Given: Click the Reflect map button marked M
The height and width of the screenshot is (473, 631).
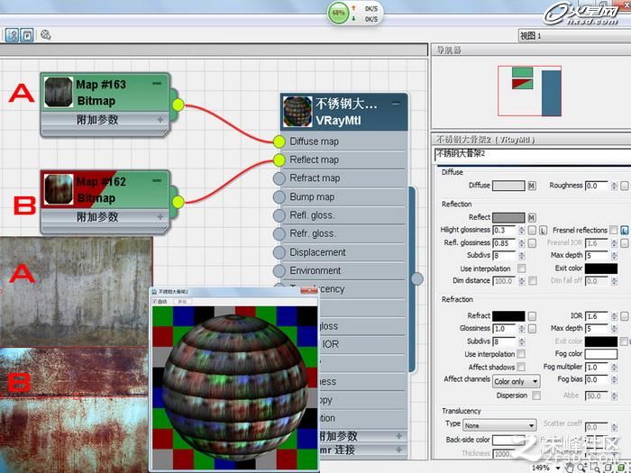Looking at the screenshot, I should [532, 218].
